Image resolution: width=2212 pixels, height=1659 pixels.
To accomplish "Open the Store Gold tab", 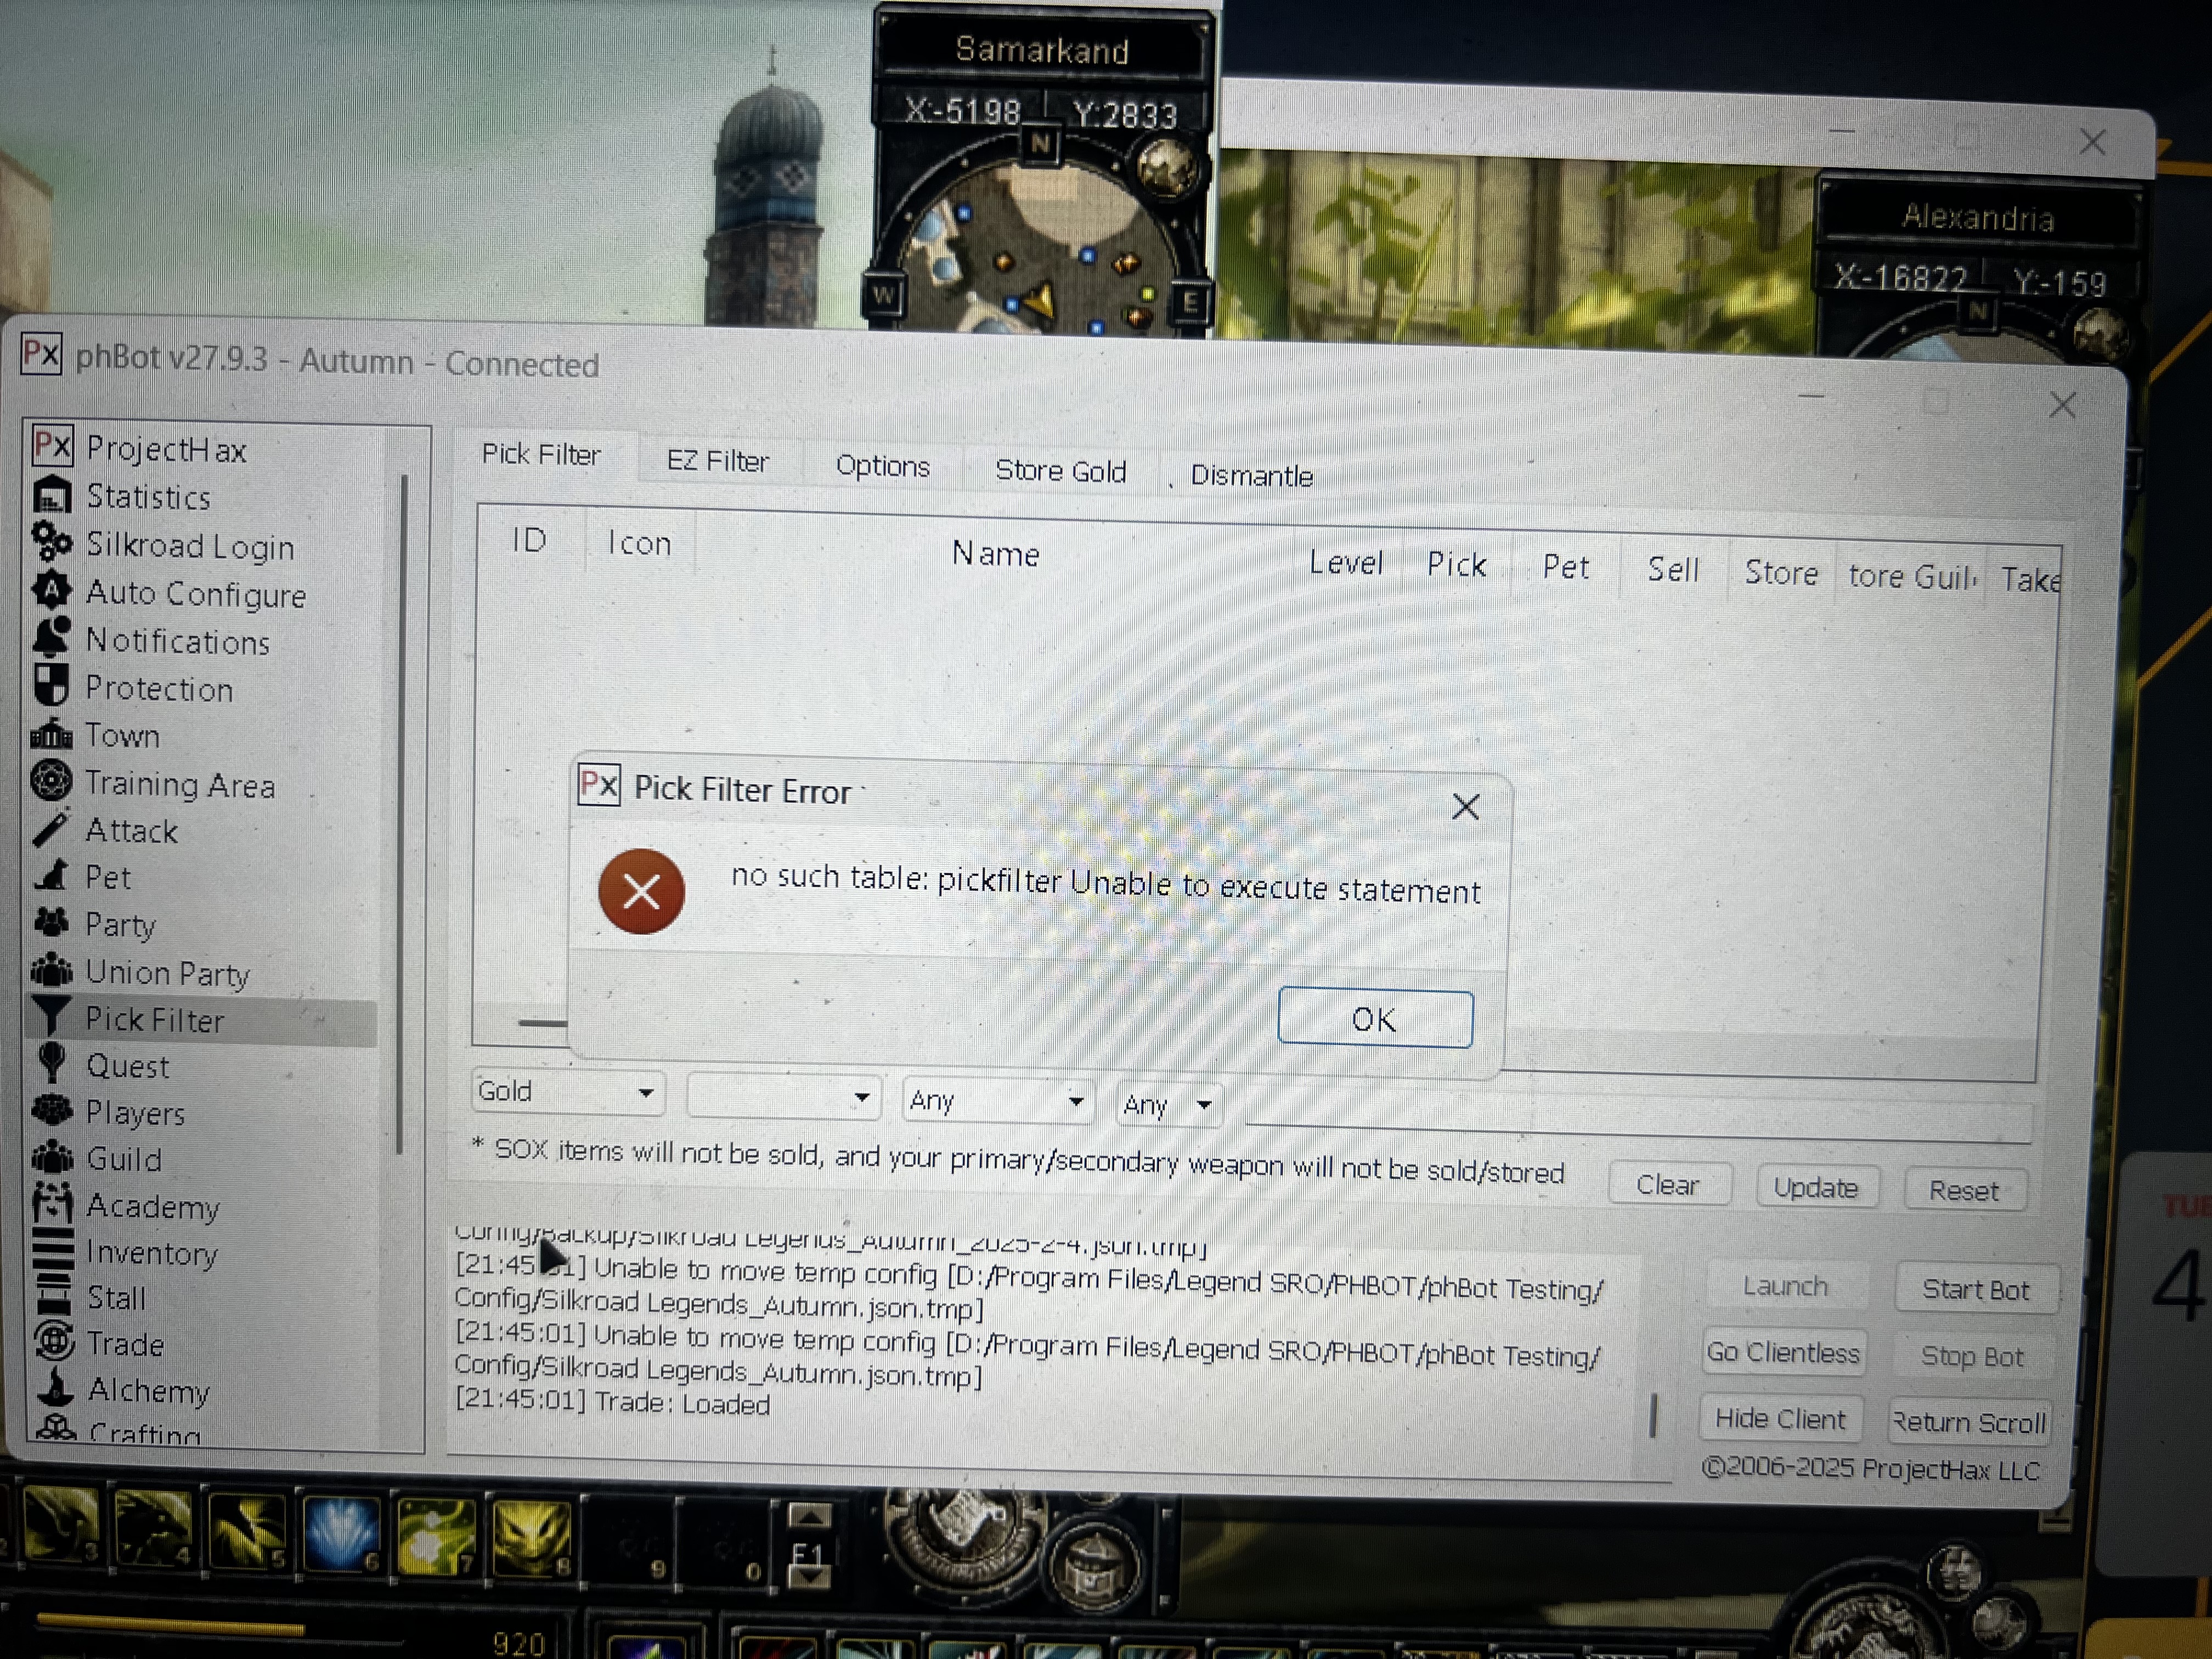I will click(1060, 470).
